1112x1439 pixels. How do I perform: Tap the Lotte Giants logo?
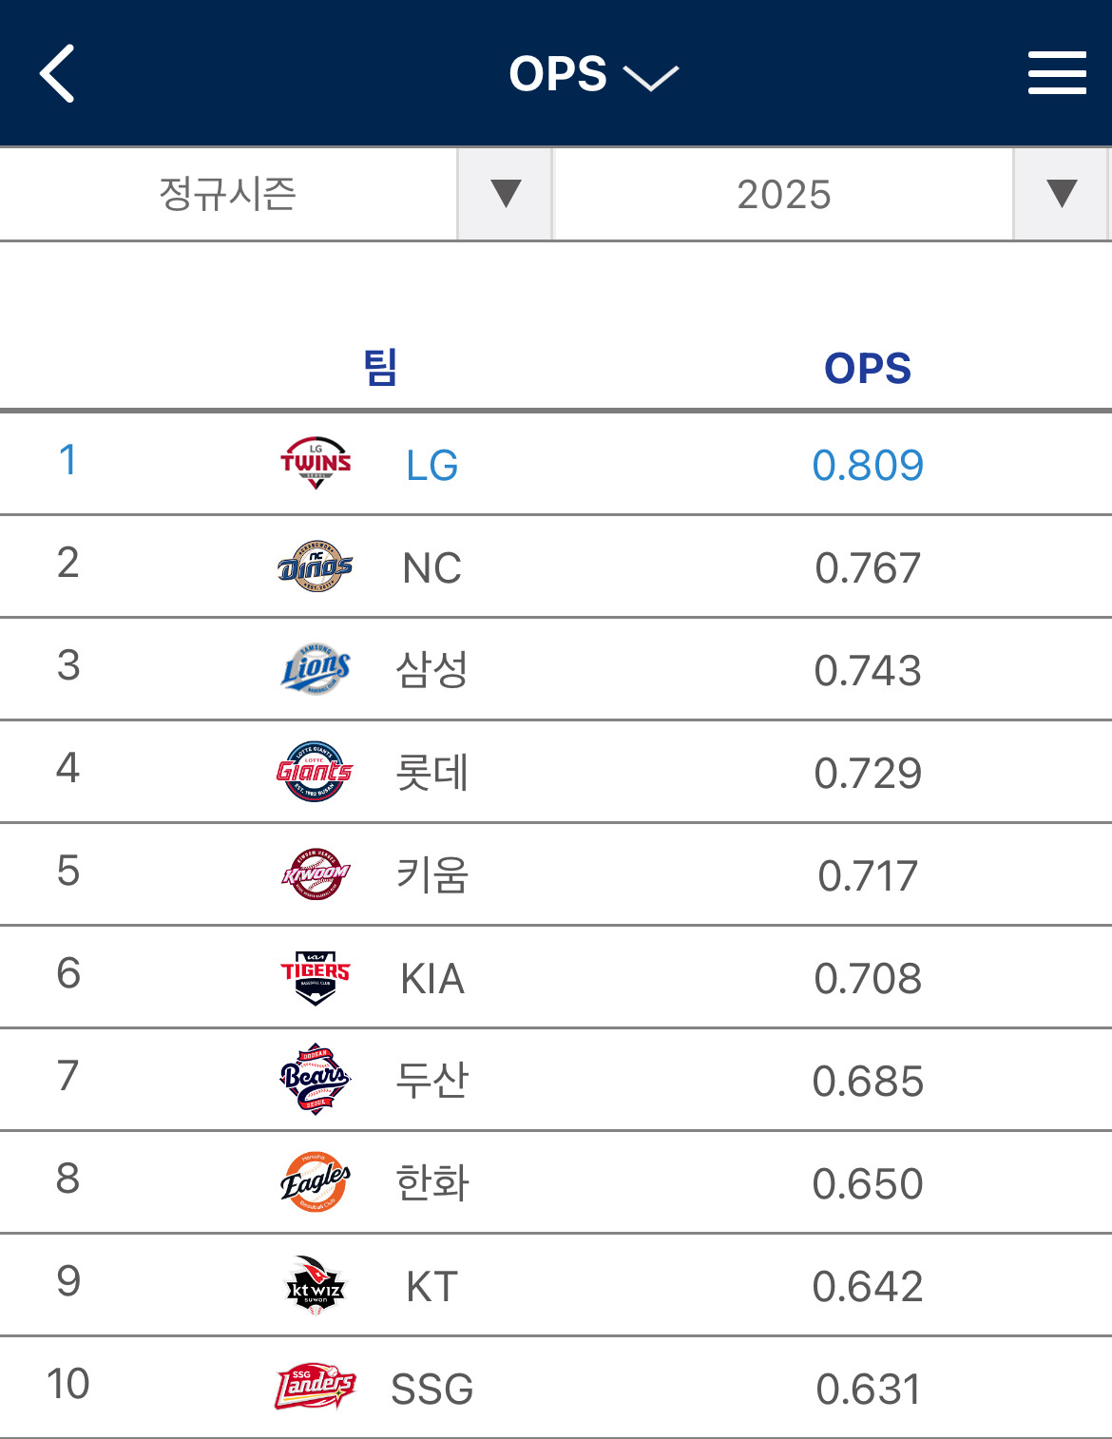pos(316,772)
